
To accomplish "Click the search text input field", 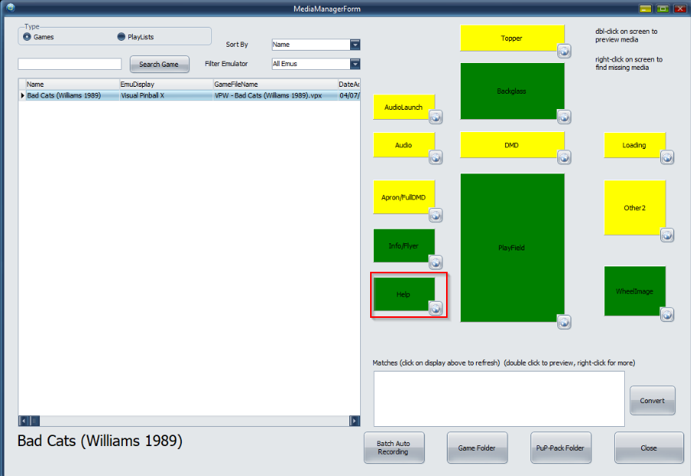I will tap(70, 64).
